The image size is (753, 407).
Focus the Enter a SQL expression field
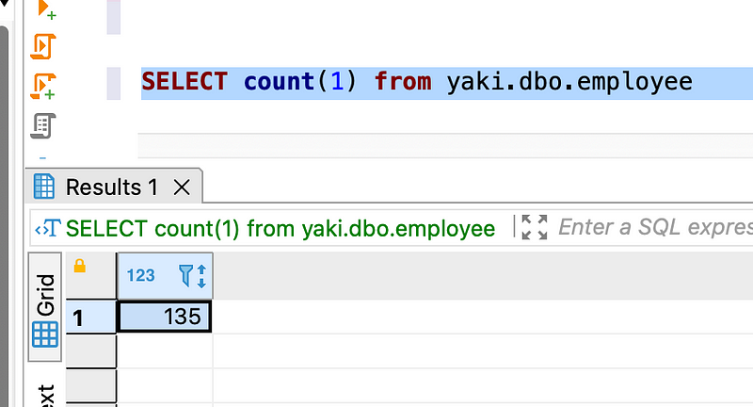coord(654,228)
